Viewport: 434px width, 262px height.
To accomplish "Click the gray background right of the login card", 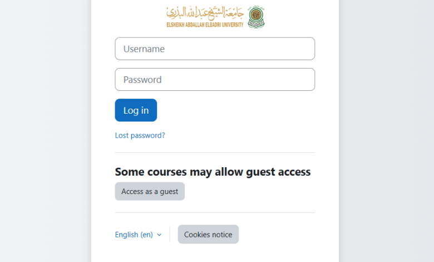I will click(386, 131).
